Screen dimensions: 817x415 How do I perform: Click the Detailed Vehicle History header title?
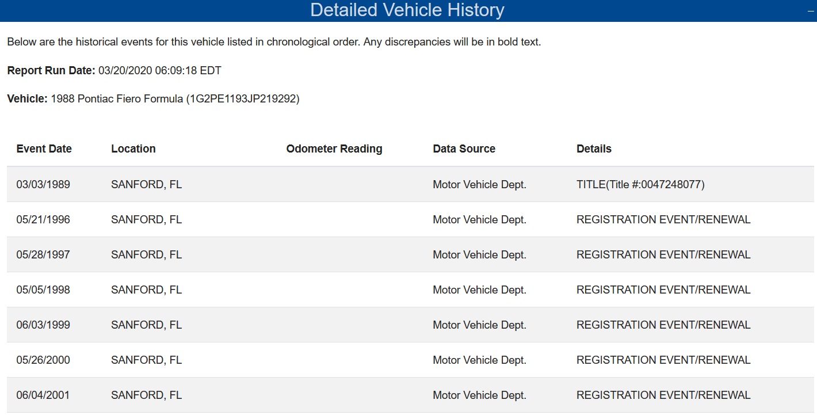(x=407, y=10)
